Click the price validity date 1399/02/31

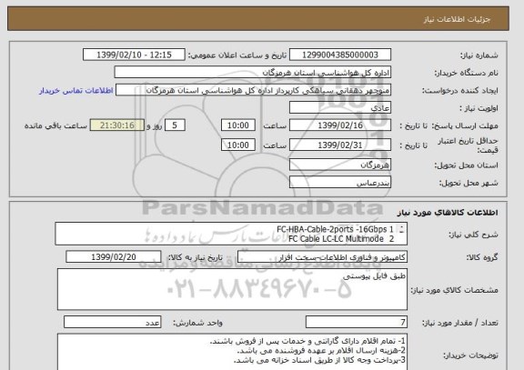click(x=340, y=145)
